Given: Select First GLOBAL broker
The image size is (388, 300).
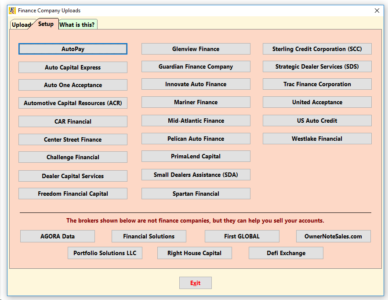Looking at the screenshot, I should click(x=242, y=236).
